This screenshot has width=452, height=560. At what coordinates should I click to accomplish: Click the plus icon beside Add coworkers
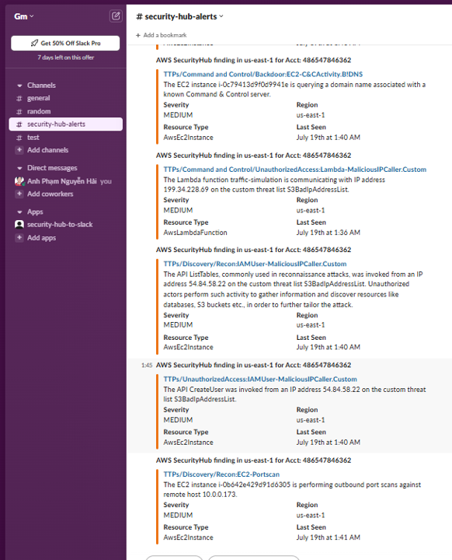tap(19, 194)
